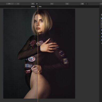Switch to the single image view icon
This screenshot has height=102, width=102.
click(86, 4)
